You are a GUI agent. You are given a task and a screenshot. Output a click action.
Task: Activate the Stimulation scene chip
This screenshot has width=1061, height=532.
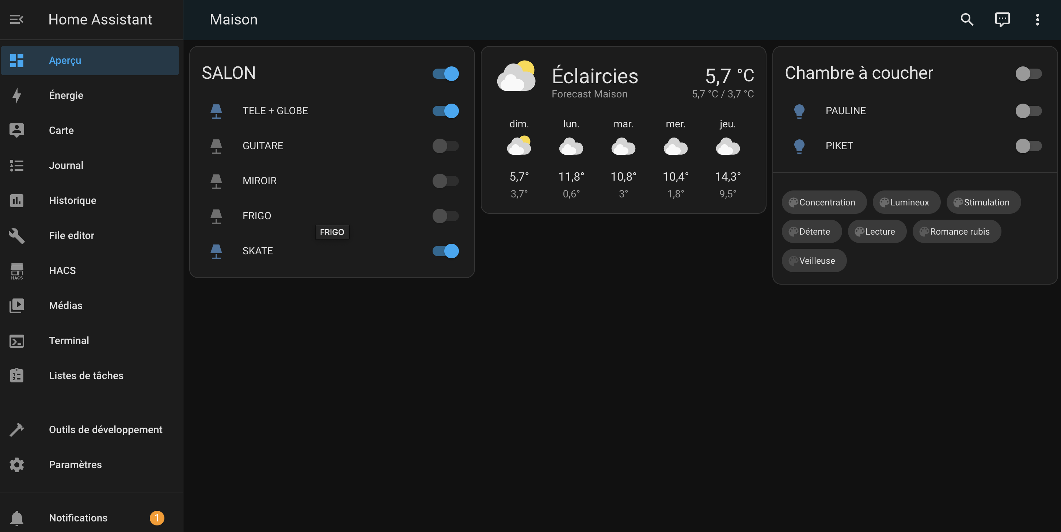[983, 203]
